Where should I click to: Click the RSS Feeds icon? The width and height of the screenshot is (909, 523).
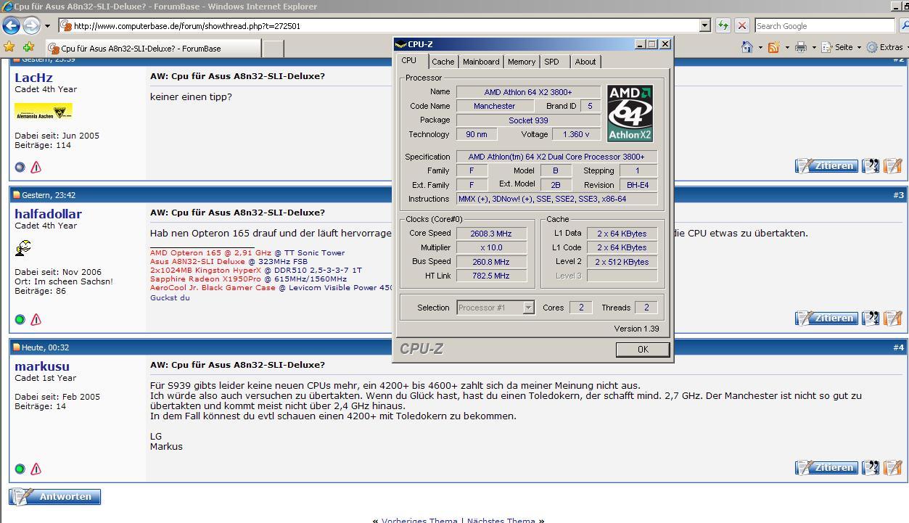click(x=773, y=47)
